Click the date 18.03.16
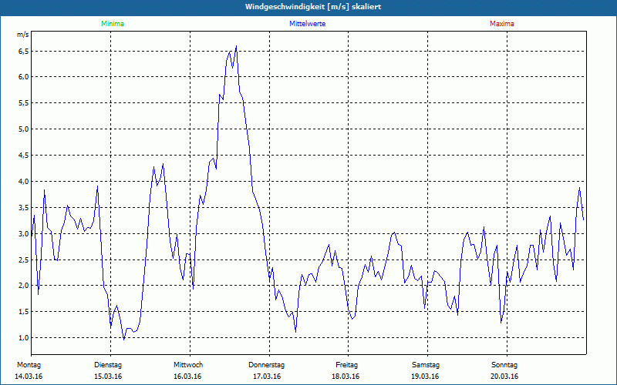617x385 pixels. tap(346, 377)
